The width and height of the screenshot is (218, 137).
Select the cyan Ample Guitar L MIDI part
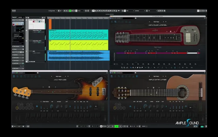(78, 34)
